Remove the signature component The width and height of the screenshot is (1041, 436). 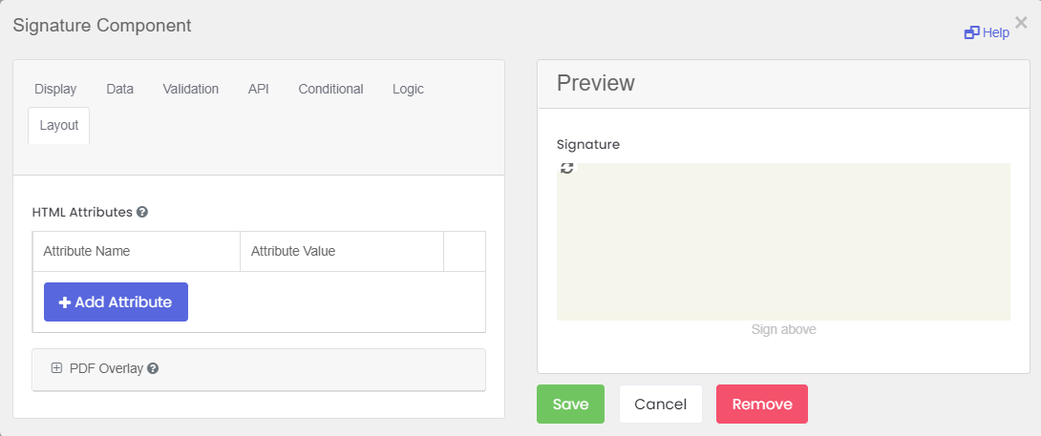[762, 405]
